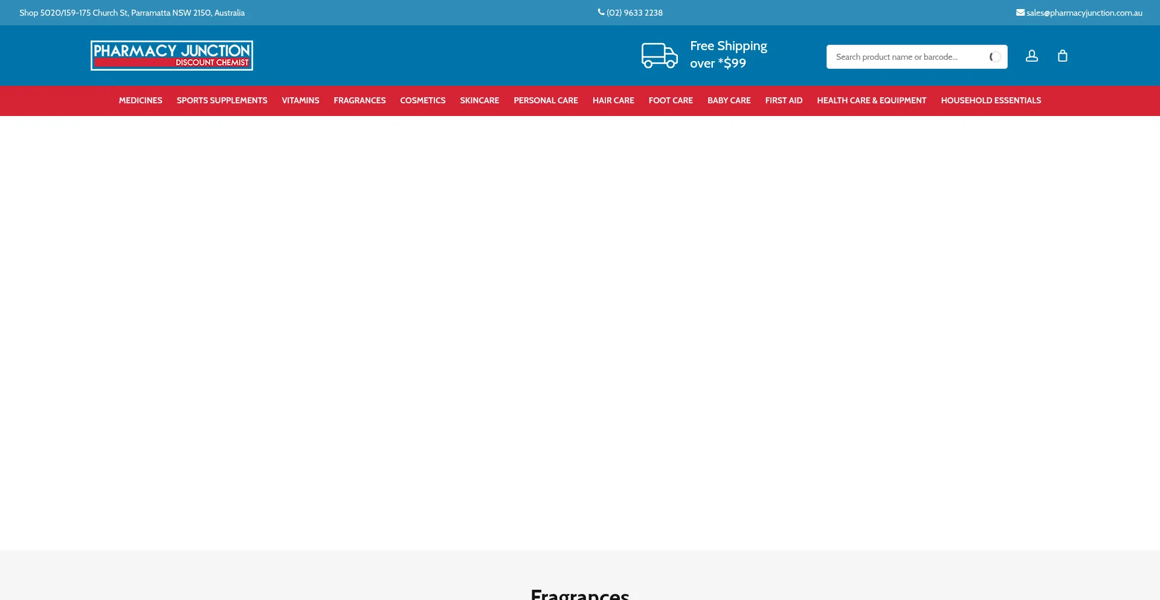Click the Pharmacy Junction logo
The width and height of the screenshot is (1160, 600).
(172, 56)
